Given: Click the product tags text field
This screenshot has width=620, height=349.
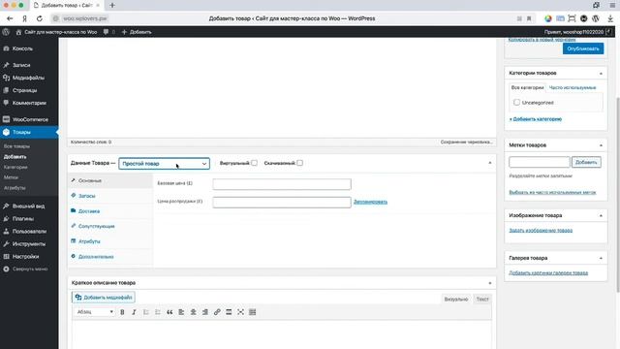Looking at the screenshot, I should [x=540, y=162].
